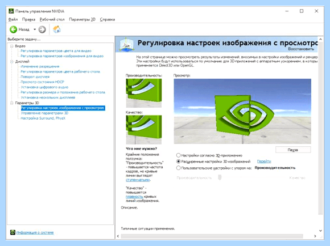This screenshot has height=246, width=330.
Task: Click the Видео category label
Action: 20,46
